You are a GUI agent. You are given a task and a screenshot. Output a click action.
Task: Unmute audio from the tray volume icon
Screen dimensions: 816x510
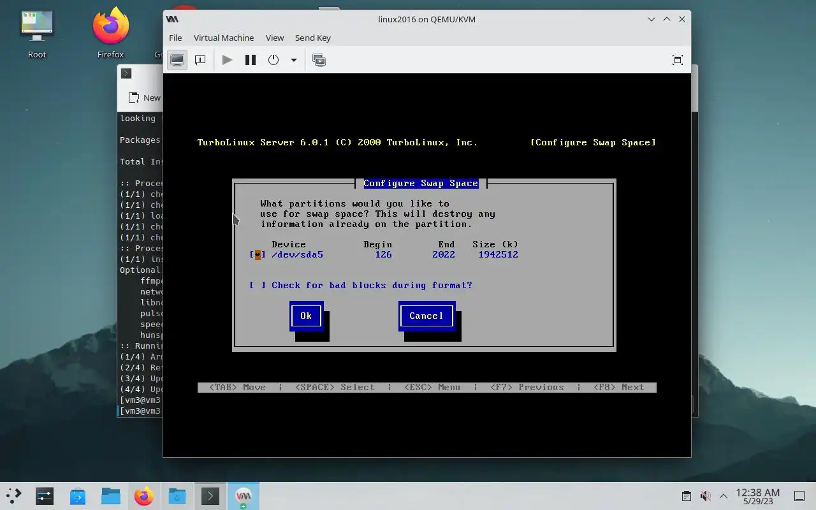(x=705, y=495)
